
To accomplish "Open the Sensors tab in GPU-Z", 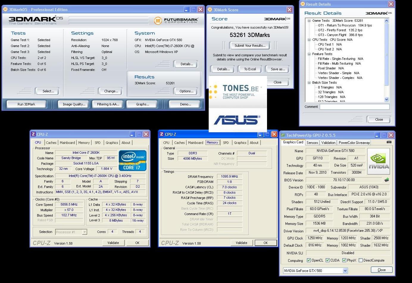I will coord(312,143).
